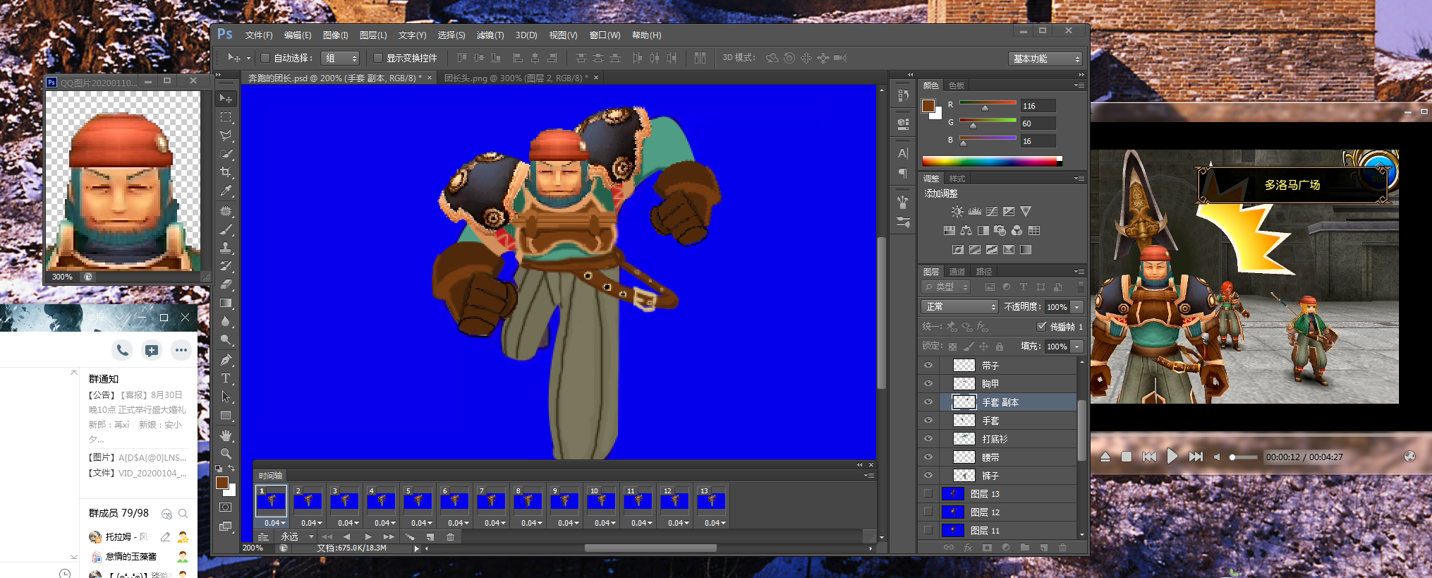Select the Move tool in the toolbox

(226, 99)
